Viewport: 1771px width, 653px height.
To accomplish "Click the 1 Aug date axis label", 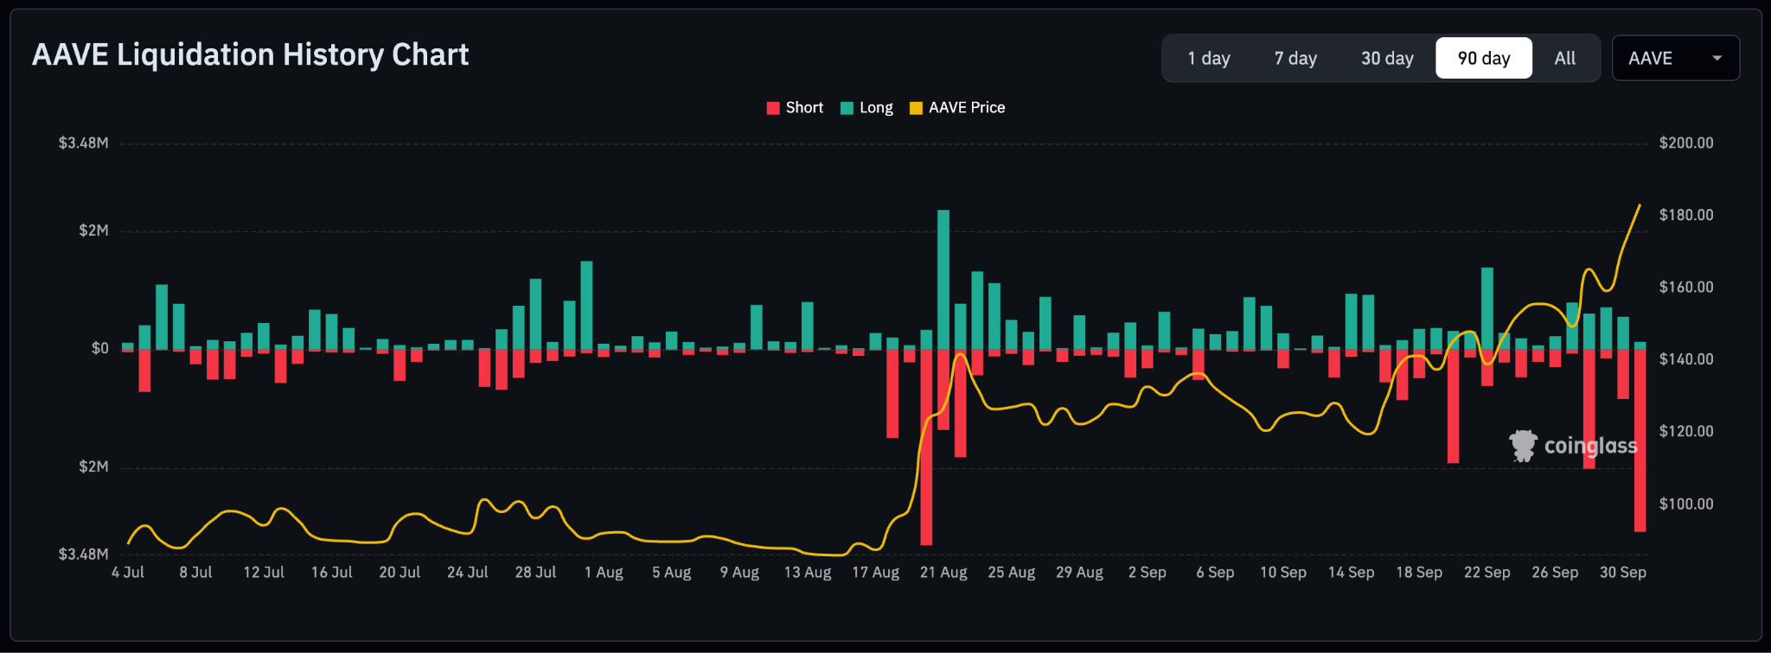I will point(604,573).
